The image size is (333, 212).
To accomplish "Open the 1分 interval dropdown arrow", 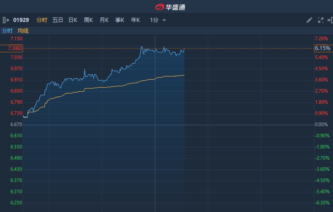I will coord(164,20).
